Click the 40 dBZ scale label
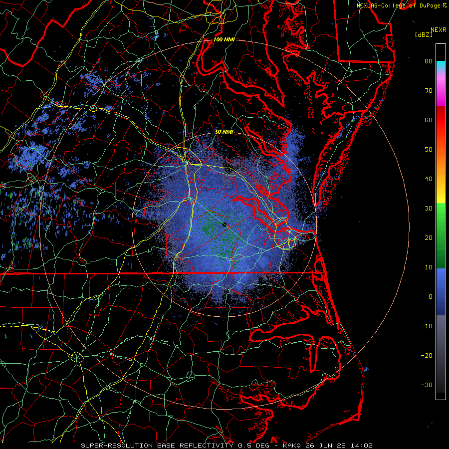 point(429,179)
